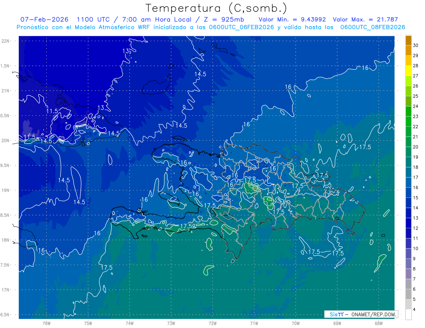
Task: Click the Sis logo in ONAMET box
Action: (336, 314)
